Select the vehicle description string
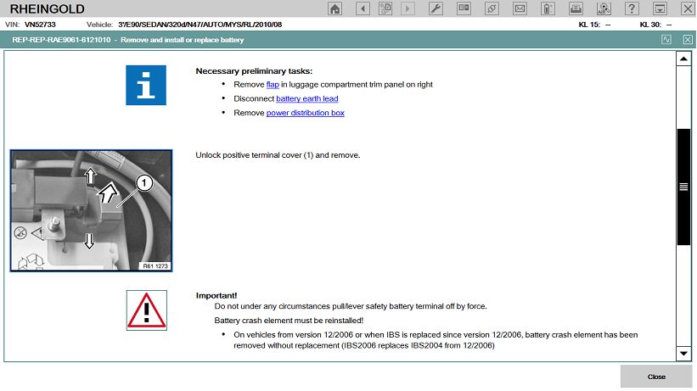 [x=200, y=25]
